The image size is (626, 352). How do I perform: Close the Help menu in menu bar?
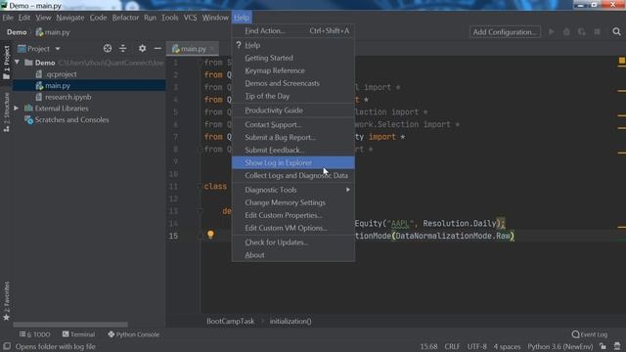click(x=242, y=18)
